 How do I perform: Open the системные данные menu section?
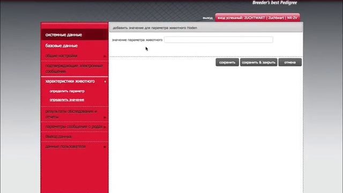[74, 34]
